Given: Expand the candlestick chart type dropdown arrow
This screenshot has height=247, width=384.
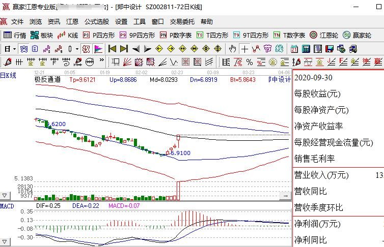Looking at the screenshot, I should 77,49.
